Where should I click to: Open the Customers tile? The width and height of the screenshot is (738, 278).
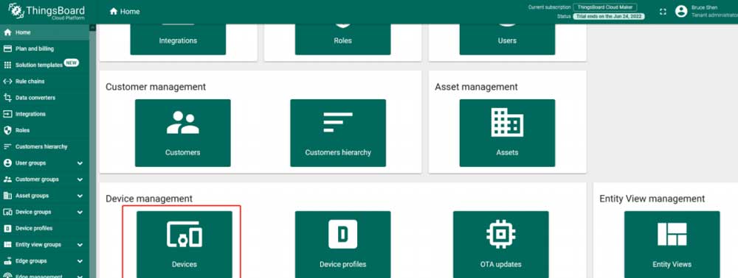(182, 132)
